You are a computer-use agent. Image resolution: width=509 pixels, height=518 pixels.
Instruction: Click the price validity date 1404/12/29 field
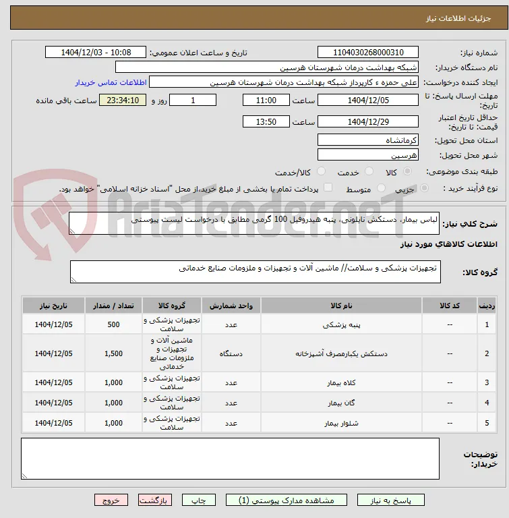tap(368, 121)
